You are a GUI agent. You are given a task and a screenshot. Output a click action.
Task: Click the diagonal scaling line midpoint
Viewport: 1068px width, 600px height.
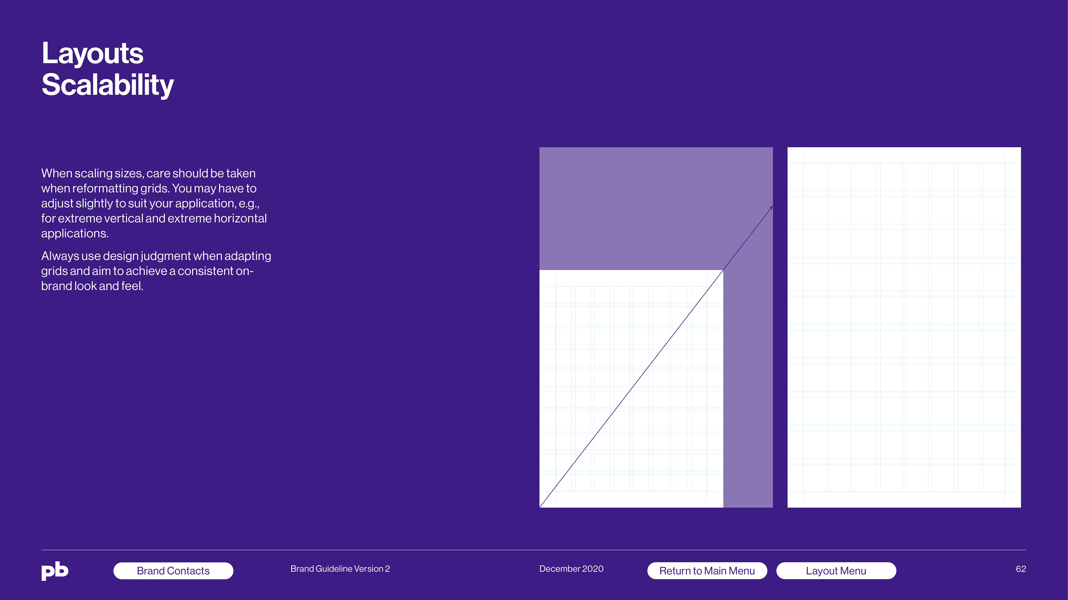656,356
